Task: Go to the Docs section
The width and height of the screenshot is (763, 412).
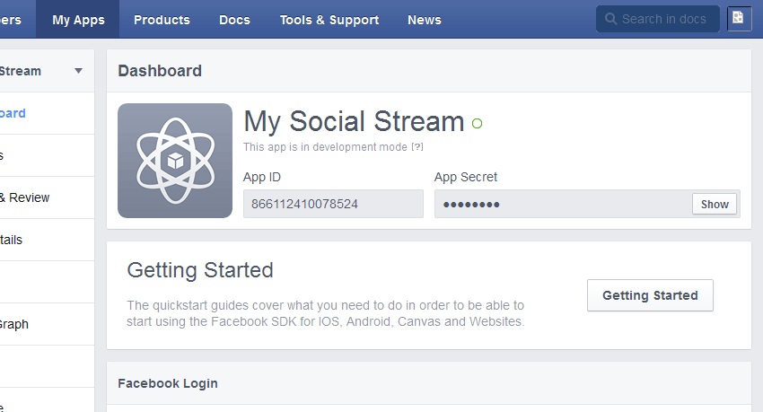Action: [234, 20]
